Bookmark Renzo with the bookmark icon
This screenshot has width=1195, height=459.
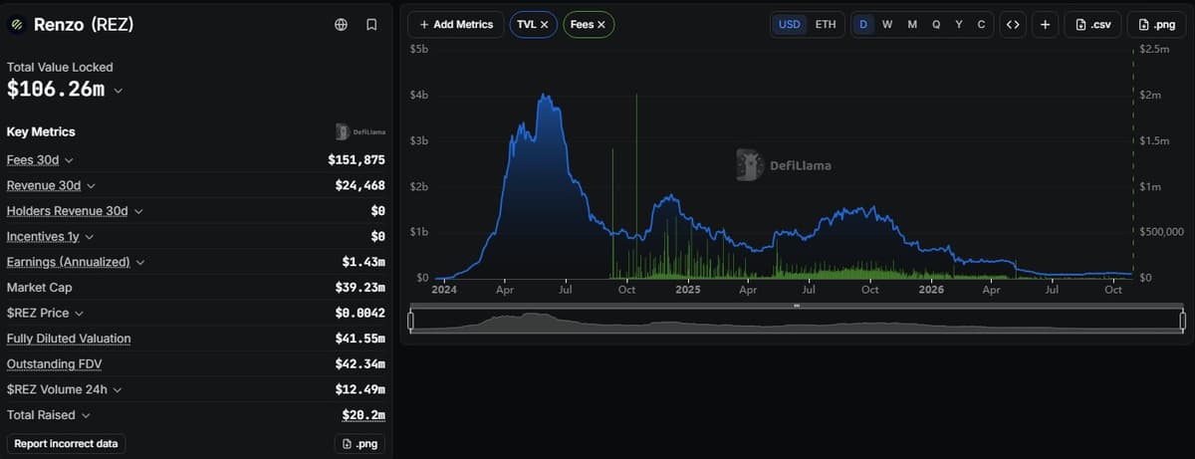coord(371,24)
